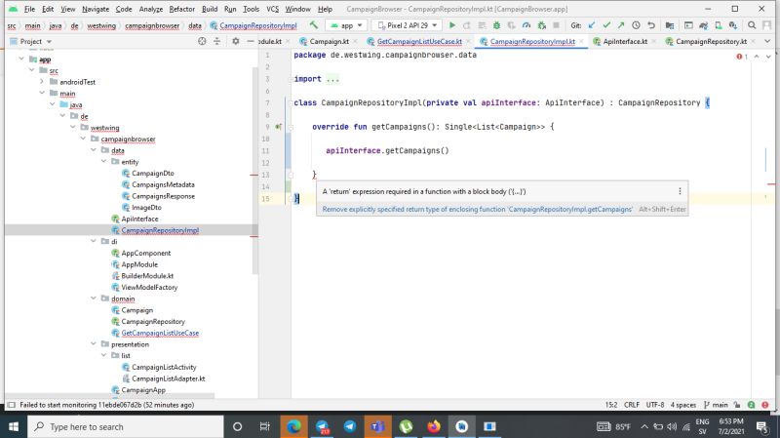Expand the androidTest folder
The height and width of the screenshot is (438, 780).
42,82
